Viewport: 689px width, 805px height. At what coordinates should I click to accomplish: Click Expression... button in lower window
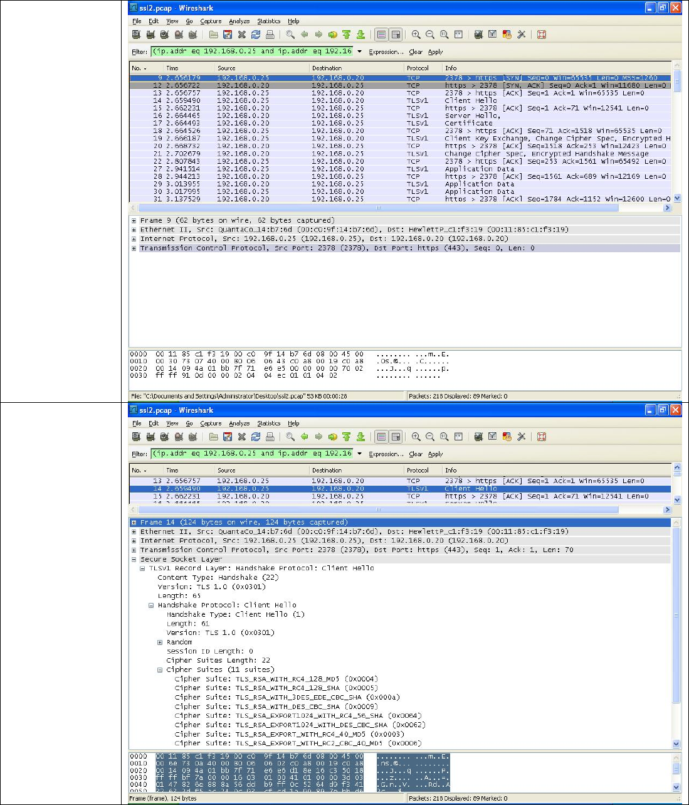point(386,454)
